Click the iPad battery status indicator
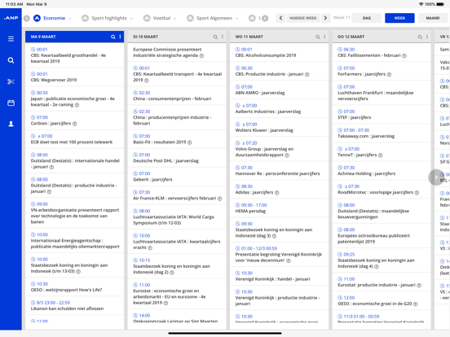This screenshot has height=337, width=450. pos(440,4)
